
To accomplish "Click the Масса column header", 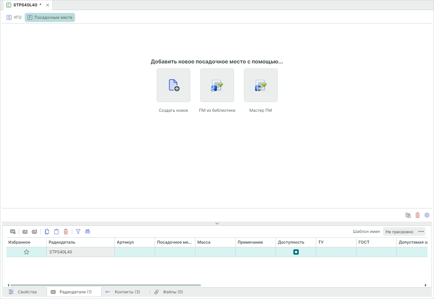I will 215,242.
